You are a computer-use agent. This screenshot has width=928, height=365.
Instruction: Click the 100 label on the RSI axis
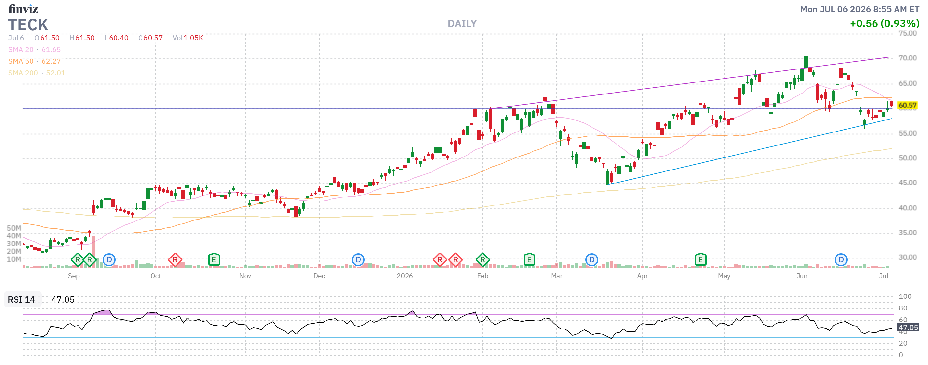click(x=905, y=296)
